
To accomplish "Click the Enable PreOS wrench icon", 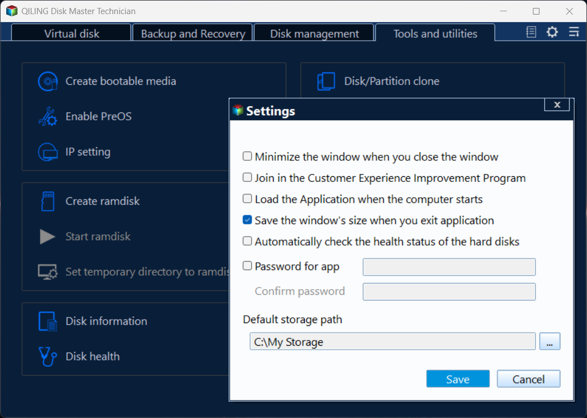I will (x=47, y=116).
